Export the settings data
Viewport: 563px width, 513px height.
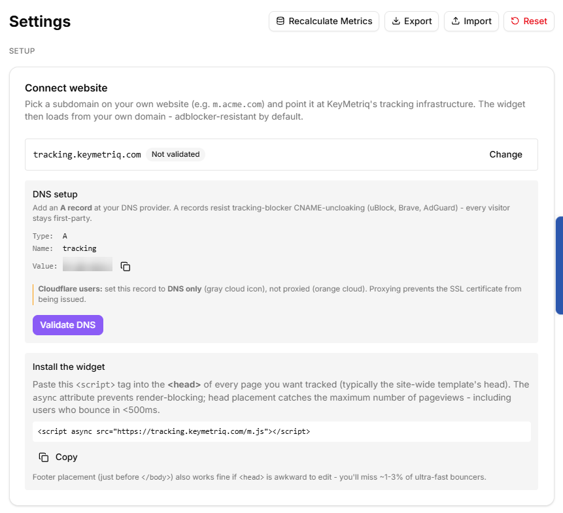411,21
